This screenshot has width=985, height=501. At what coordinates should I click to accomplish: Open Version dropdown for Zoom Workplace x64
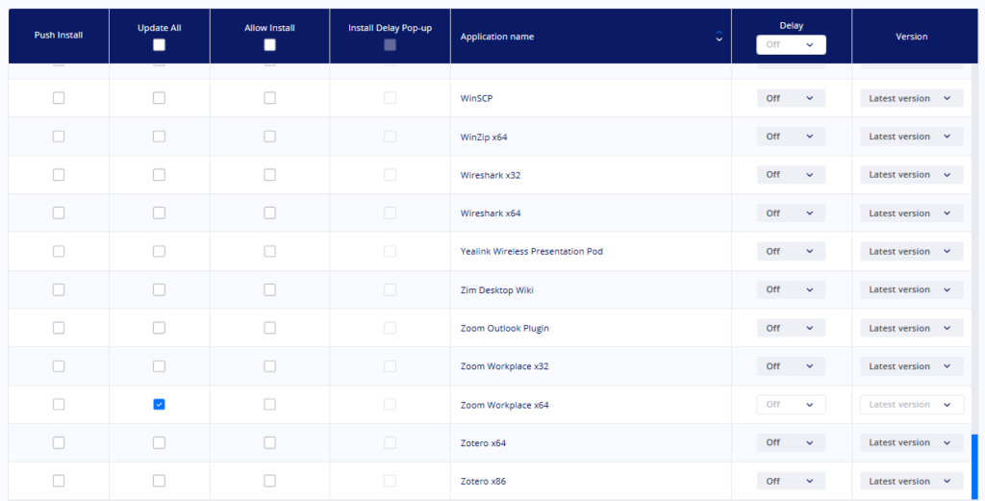[x=912, y=404]
